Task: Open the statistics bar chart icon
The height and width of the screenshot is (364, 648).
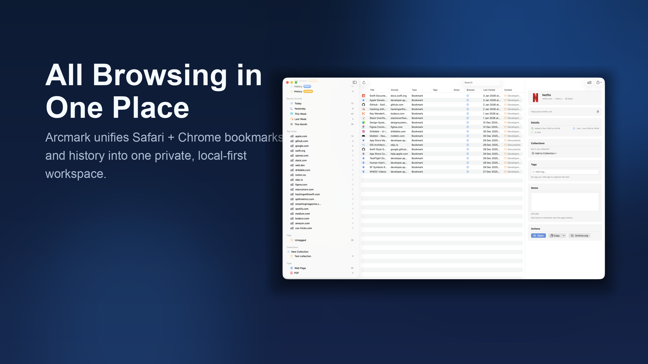Action: pos(589,82)
